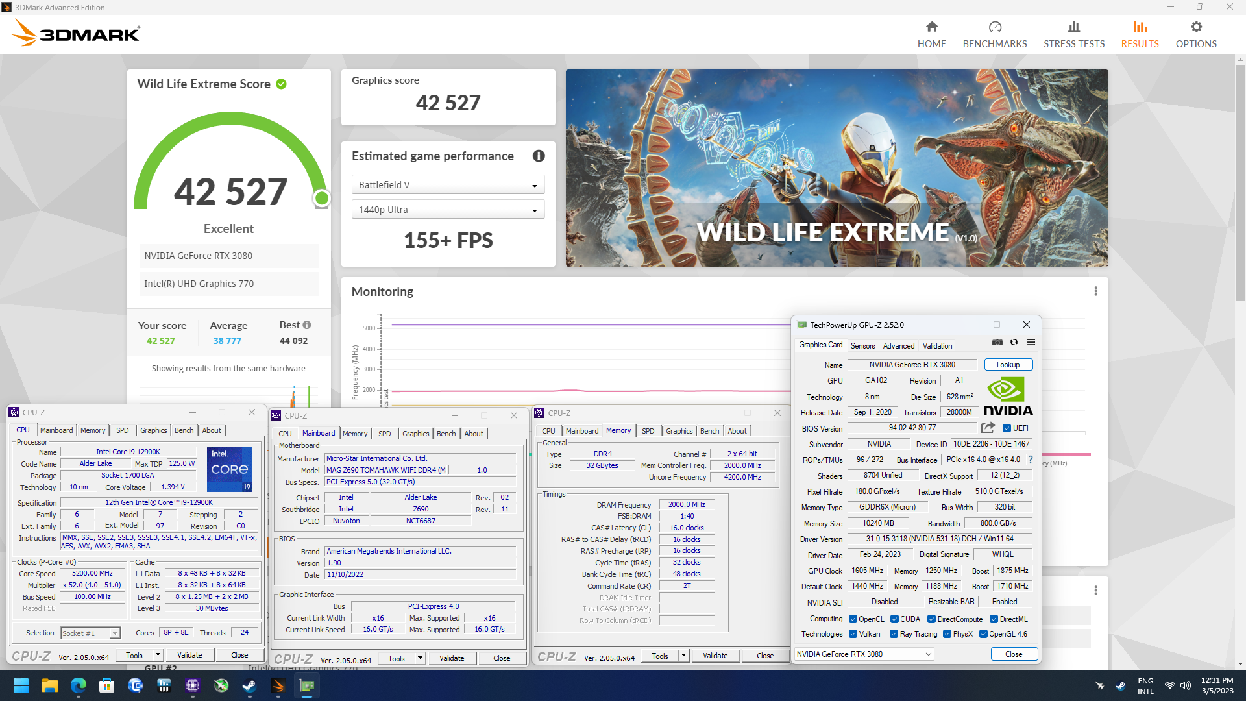The height and width of the screenshot is (701, 1246).
Task: Click Wild Life Extreme banner image
Action: point(837,168)
